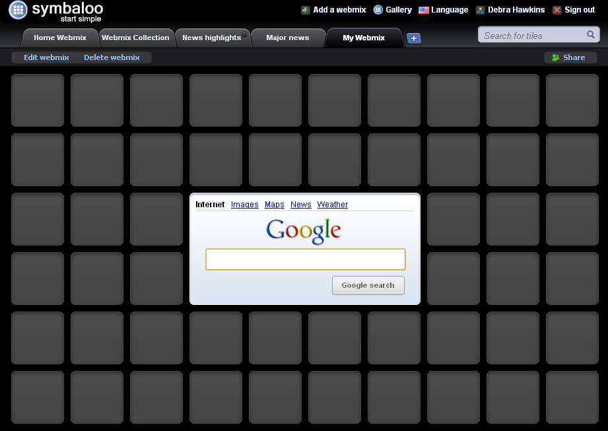This screenshot has width=608, height=431.
Task: Select the News highlights tab
Action: point(212,38)
